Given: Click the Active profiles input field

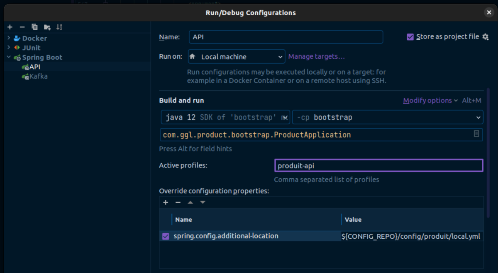Looking at the screenshot, I should point(378,165).
